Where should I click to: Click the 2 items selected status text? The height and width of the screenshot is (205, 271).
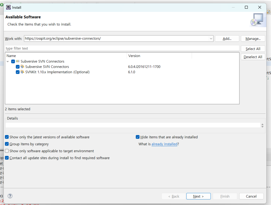point(17,109)
